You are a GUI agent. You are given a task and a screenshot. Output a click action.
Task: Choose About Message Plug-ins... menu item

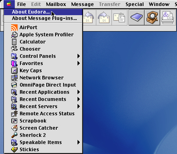pyautogui.click(x=43, y=18)
